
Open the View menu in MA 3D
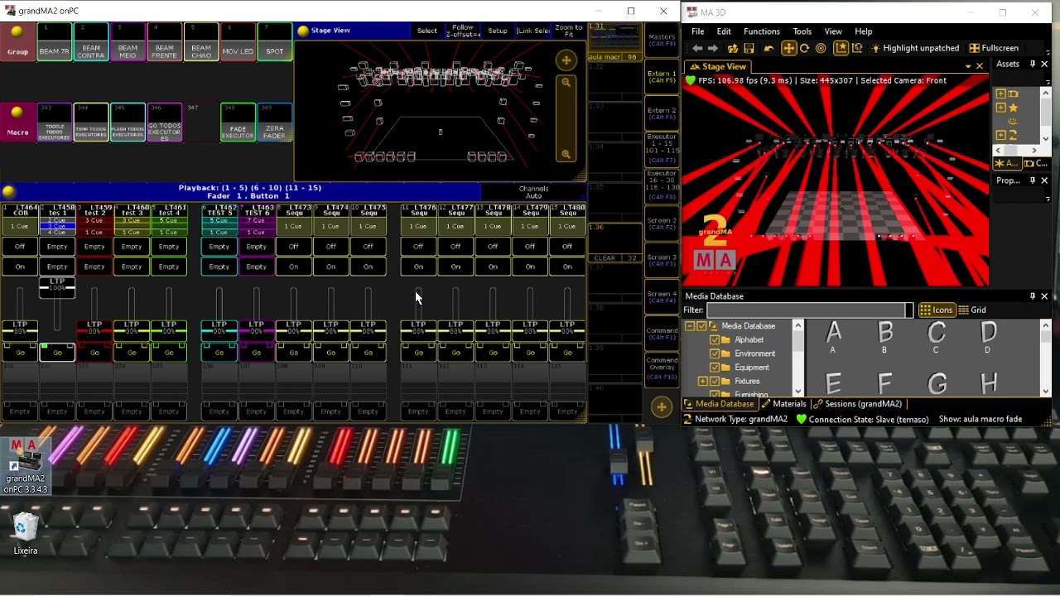(x=833, y=31)
